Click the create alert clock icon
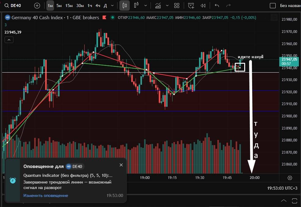This screenshot has height=207, width=301. point(191,5)
